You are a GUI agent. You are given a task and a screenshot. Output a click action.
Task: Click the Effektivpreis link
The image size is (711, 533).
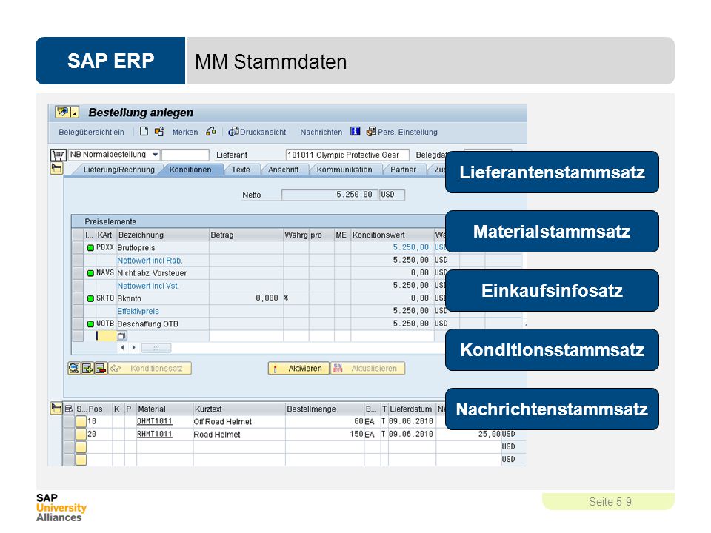tap(138, 312)
